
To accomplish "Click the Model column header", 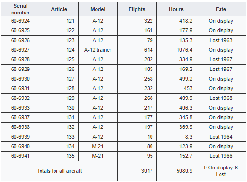I will [98, 9].
